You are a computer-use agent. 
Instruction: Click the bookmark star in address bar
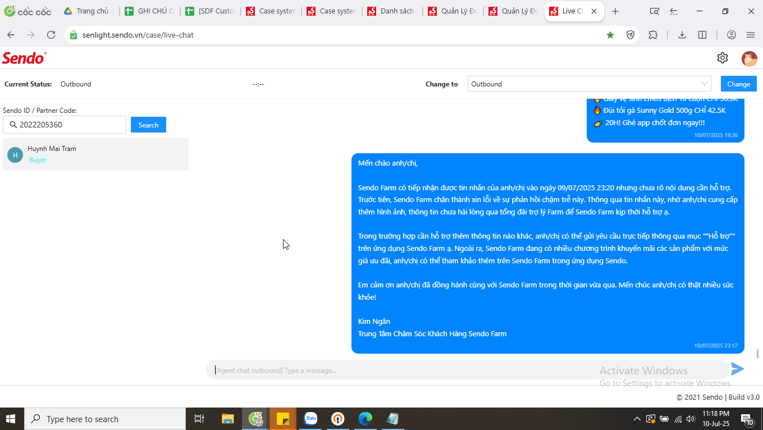click(610, 35)
